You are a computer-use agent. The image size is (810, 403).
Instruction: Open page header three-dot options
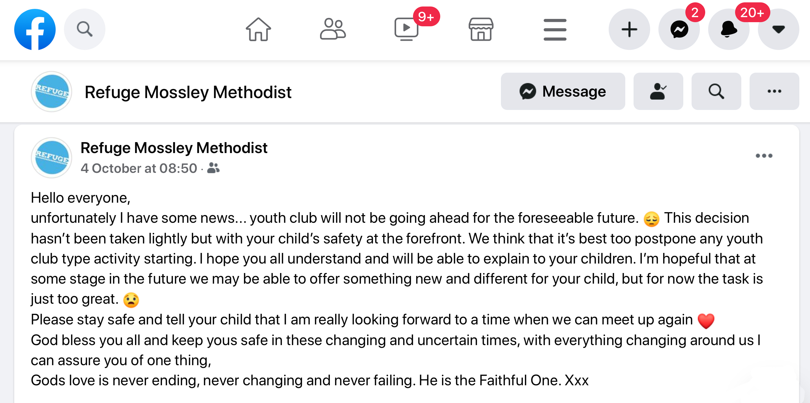(x=774, y=91)
